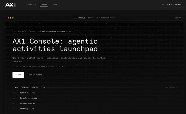The image size is (186, 114).
Task: Go to the Assay nav tab
Action: click(x=54, y=5)
